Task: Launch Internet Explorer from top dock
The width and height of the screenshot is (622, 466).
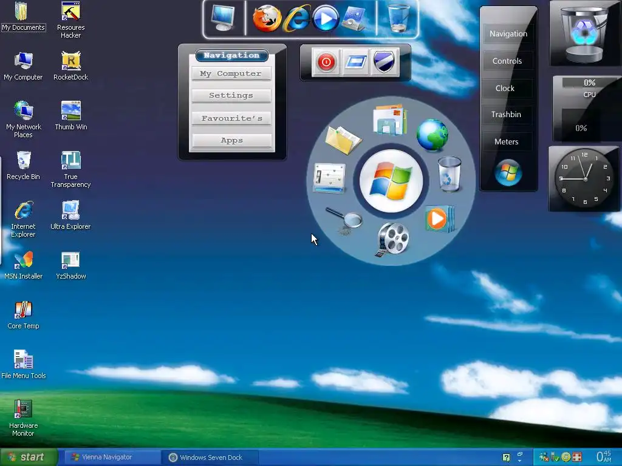Action: (x=296, y=18)
